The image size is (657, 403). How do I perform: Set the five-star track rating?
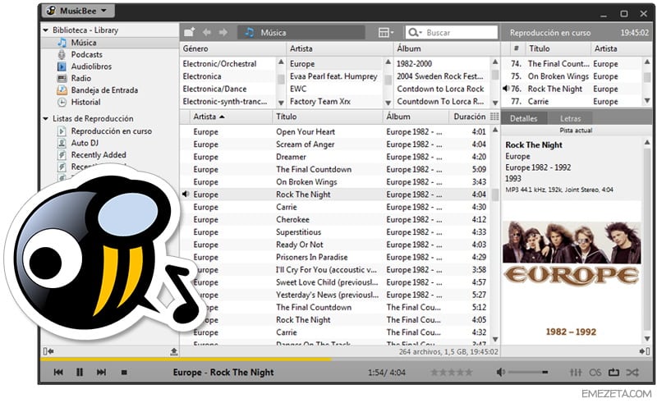coord(452,372)
